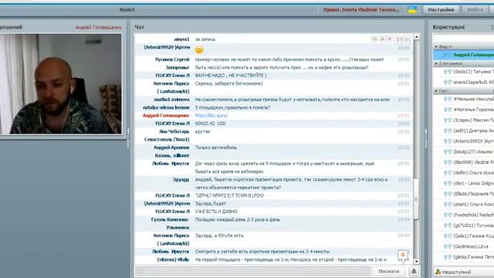Click chat message 'Эдуард, будет'
Image resolution: width=494 pixels, height=278 pixels.
(211, 204)
